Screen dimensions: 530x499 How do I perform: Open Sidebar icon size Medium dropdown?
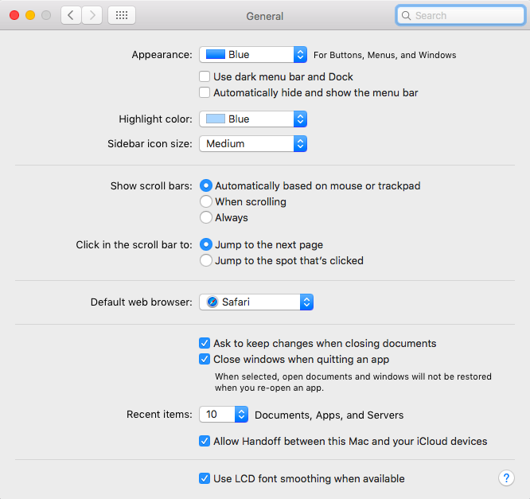click(253, 144)
